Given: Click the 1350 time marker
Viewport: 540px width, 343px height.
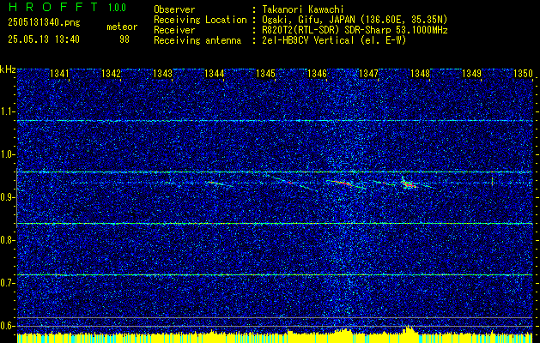Looking at the screenshot, I should (523, 74).
